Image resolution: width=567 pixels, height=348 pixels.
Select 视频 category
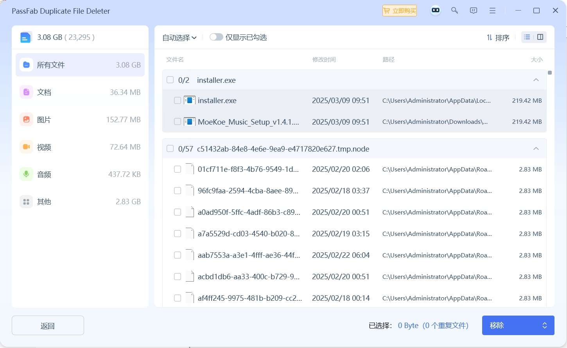[x=80, y=147]
